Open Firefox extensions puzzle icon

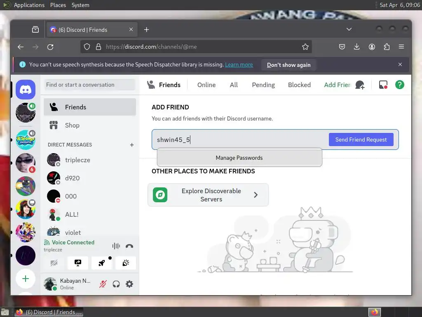tap(387, 47)
